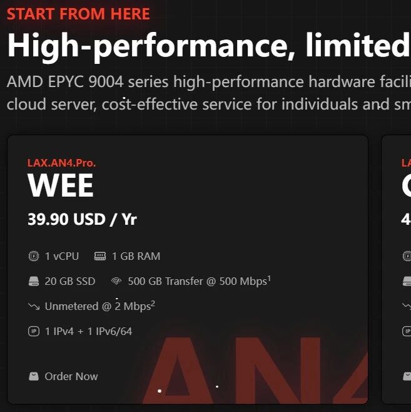Select the LAX.AN4.Pro. label
Screen dimensions: 411x412
coord(62,163)
